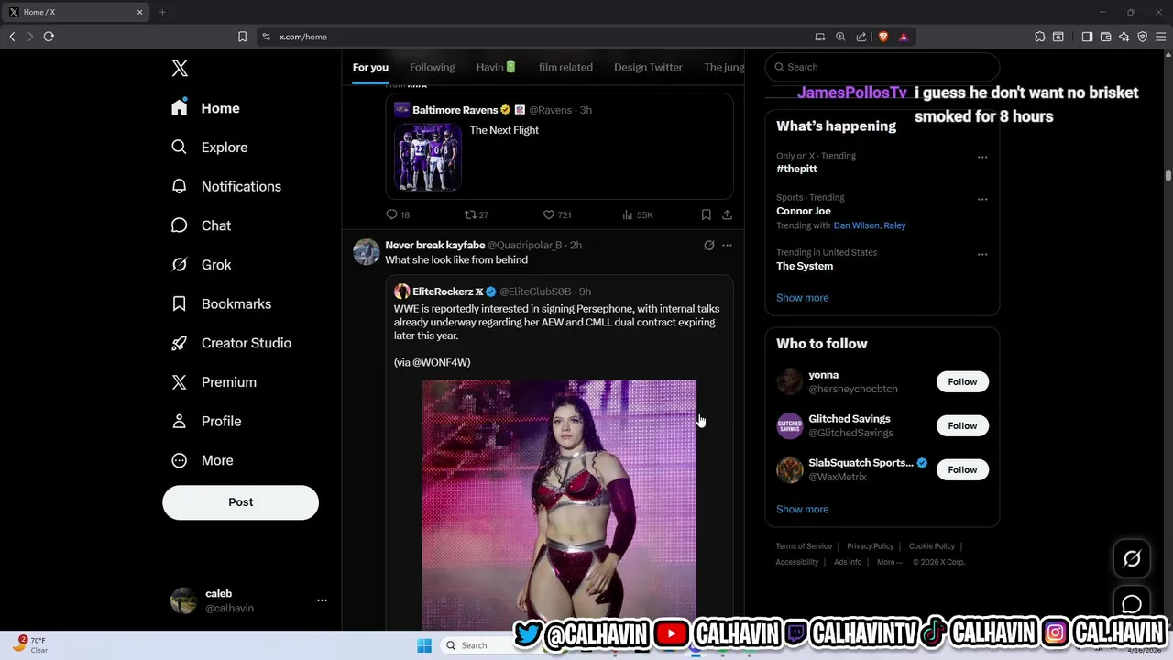The image size is (1173, 660).
Task: Open Bookmarks page
Action: pos(222,303)
